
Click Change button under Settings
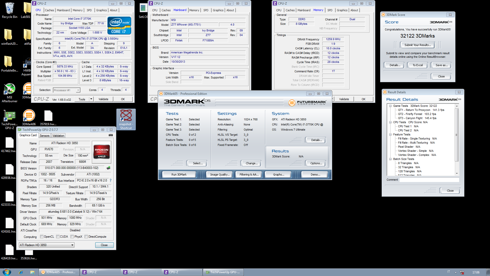pos(251,163)
